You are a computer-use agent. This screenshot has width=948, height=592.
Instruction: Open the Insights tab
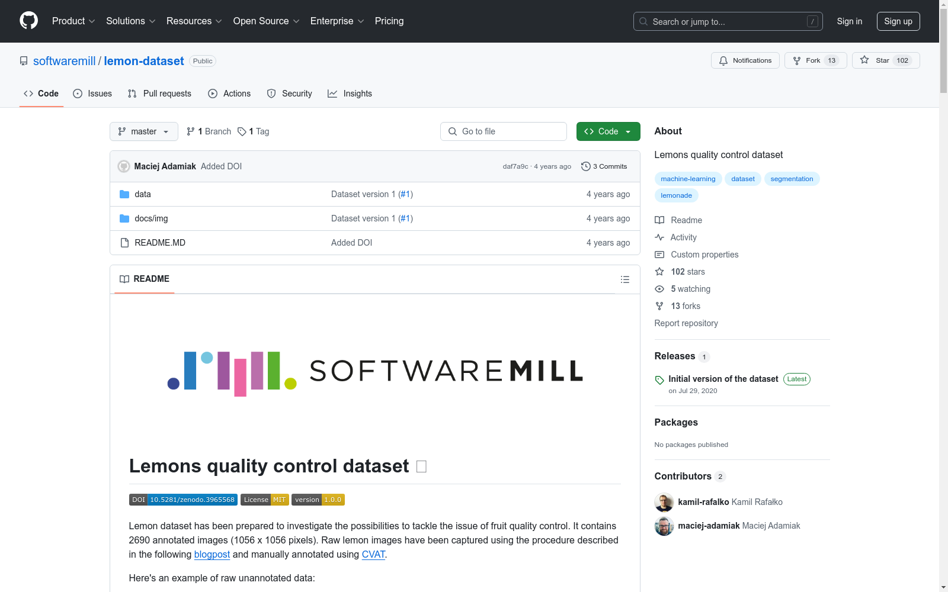coord(350,94)
